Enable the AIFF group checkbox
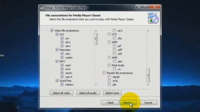Viewport: 200px width, 112px height. tap(109, 42)
